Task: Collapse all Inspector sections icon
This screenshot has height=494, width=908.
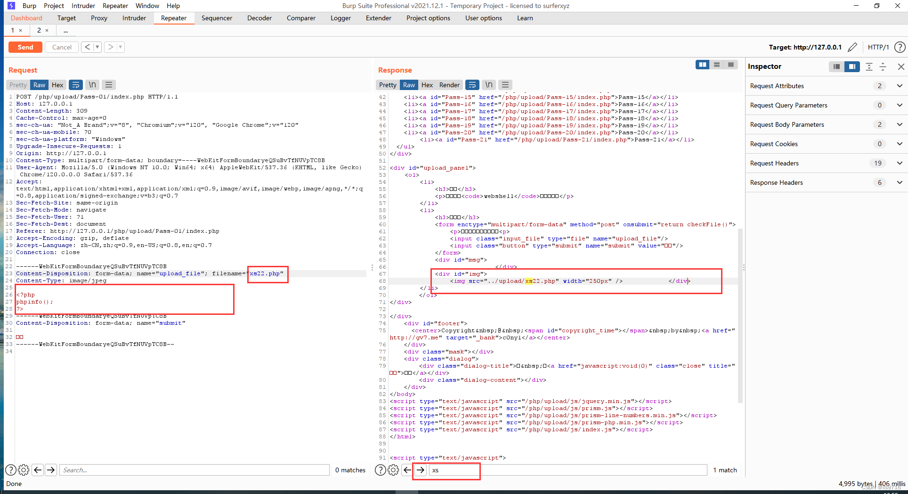Action: [x=883, y=66]
